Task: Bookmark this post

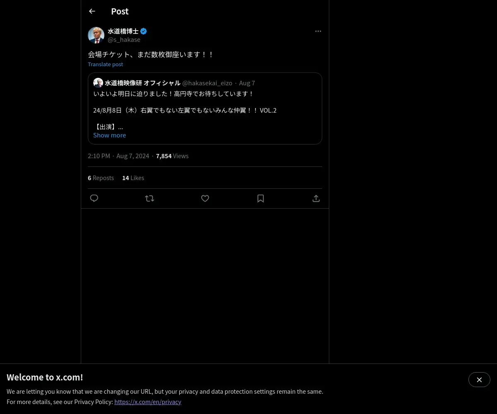Action: [x=261, y=198]
